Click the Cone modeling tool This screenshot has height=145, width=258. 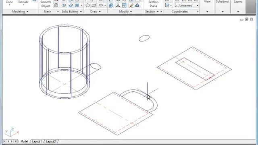coord(9,2)
